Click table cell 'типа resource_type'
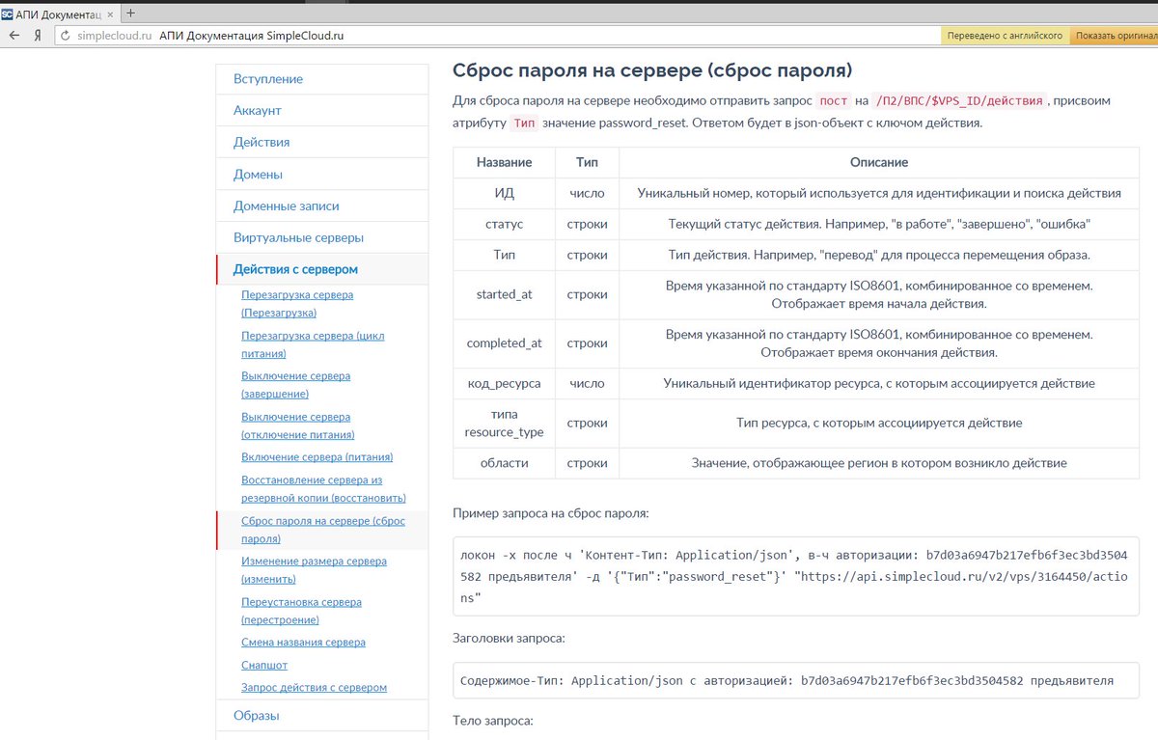1158x740 pixels. pyautogui.click(x=504, y=423)
